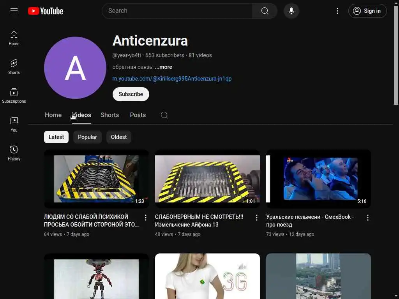Open Home in the left sidebar
The height and width of the screenshot is (299, 399).
(14, 38)
